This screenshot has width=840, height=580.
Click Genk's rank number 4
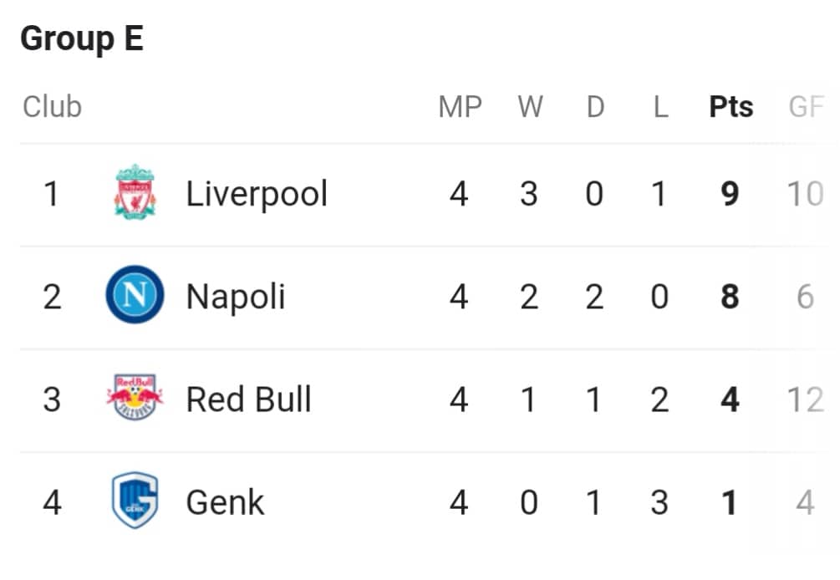tap(52, 502)
